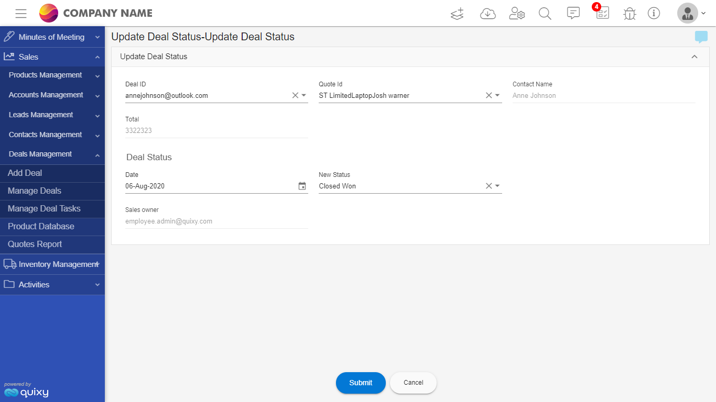Open user management settings icon
Image resolution: width=716 pixels, height=402 pixels.
click(x=517, y=13)
